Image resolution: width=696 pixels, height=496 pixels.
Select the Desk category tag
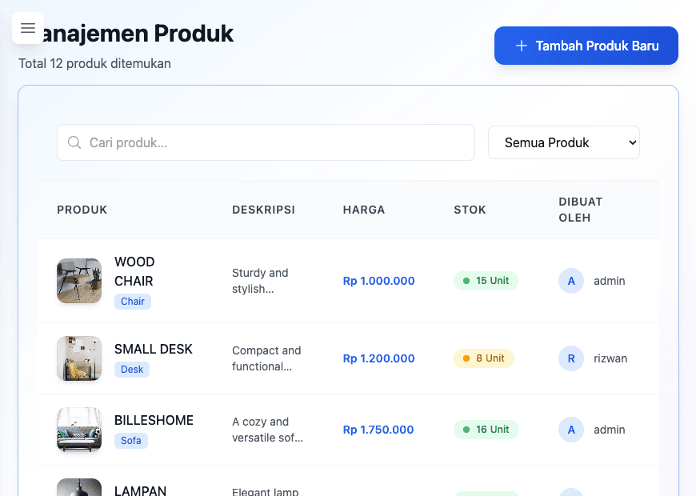[132, 370]
